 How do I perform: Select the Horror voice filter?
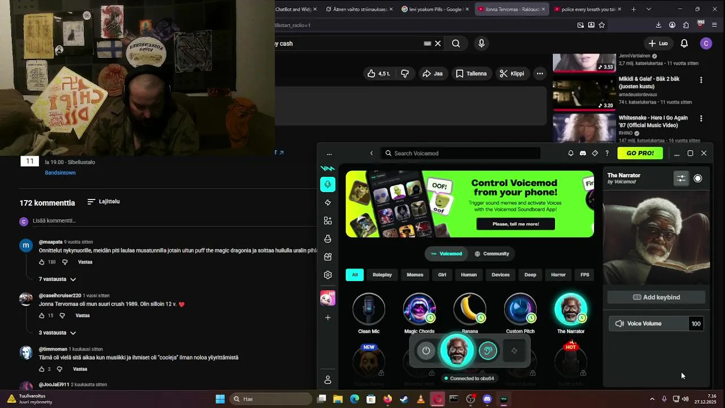click(558, 275)
